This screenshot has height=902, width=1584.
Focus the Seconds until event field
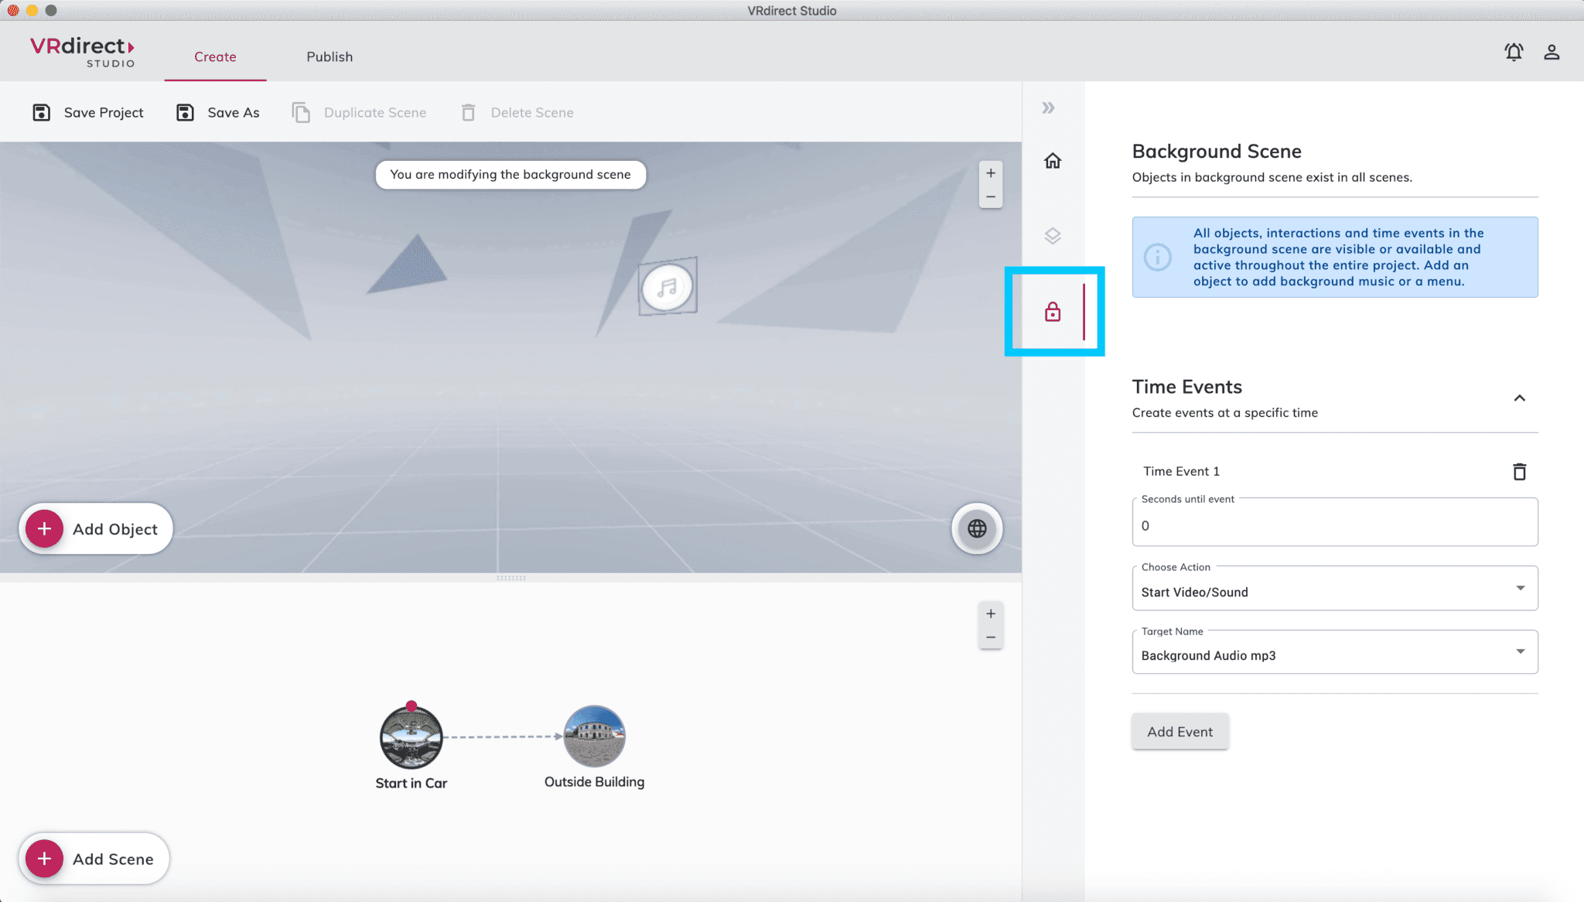tap(1335, 523)
